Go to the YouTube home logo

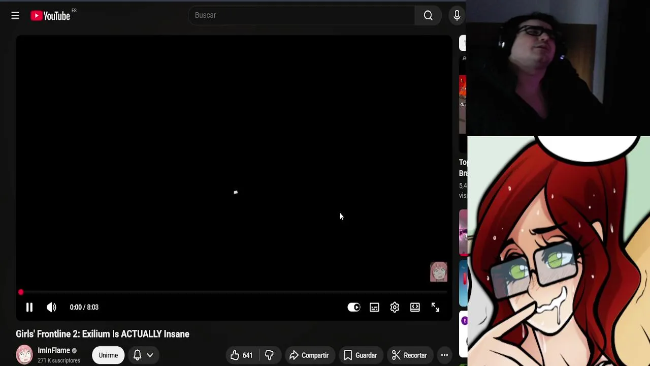click(50, 16)
